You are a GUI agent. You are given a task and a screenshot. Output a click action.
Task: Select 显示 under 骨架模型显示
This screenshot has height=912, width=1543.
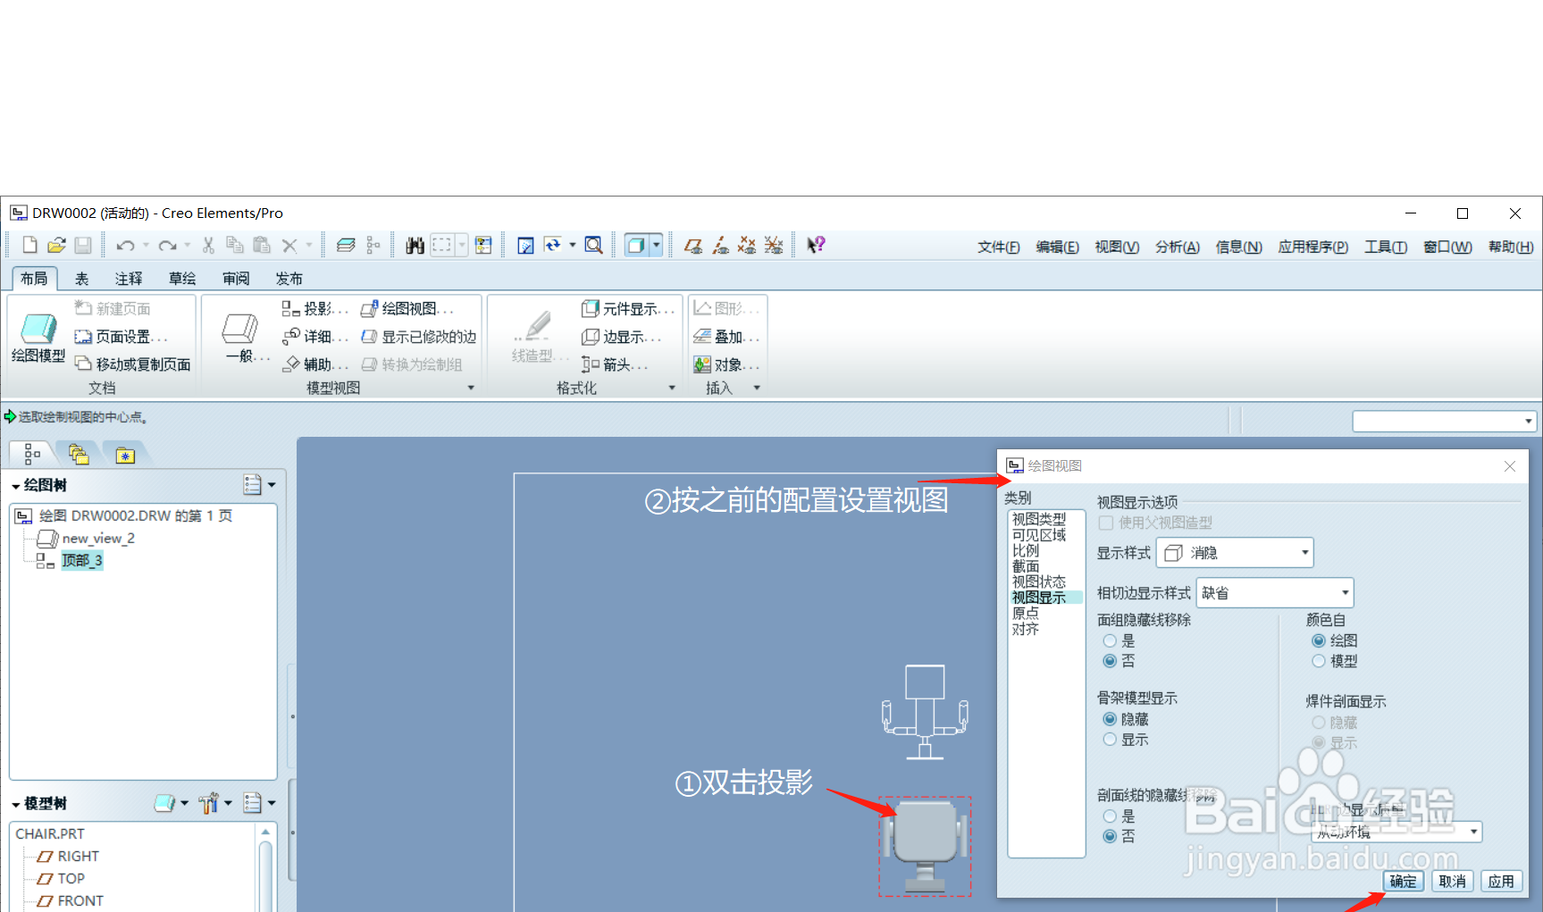coord(1108,740)
